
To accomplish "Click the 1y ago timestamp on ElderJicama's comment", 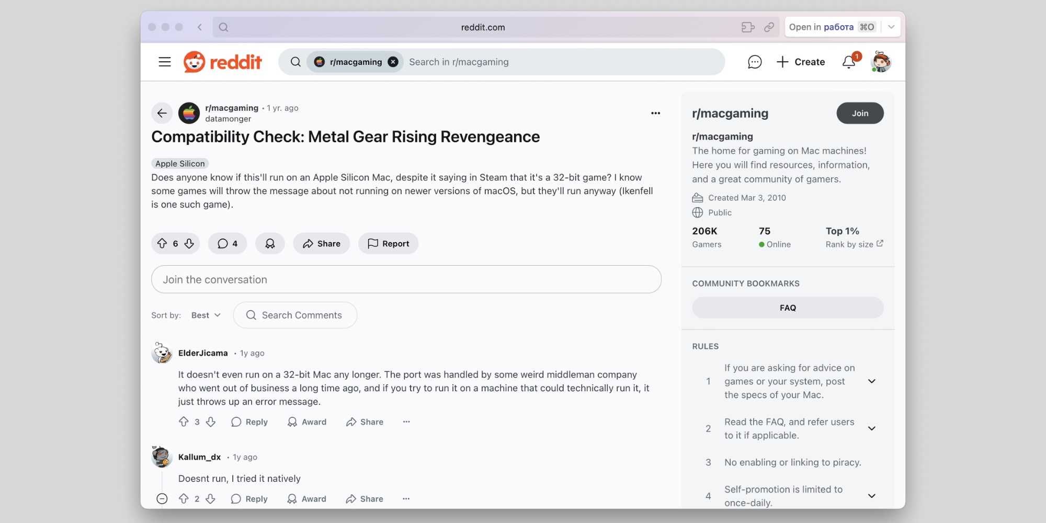I will [252, 353].
